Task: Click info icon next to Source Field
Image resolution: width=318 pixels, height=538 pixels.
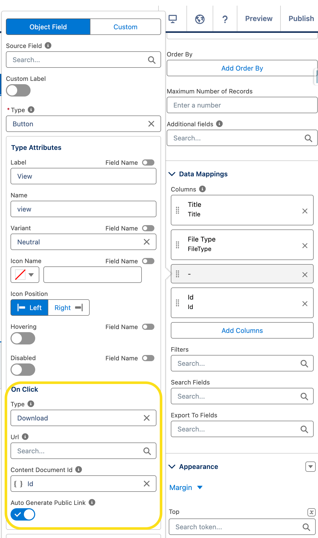Action: point(48,45)
